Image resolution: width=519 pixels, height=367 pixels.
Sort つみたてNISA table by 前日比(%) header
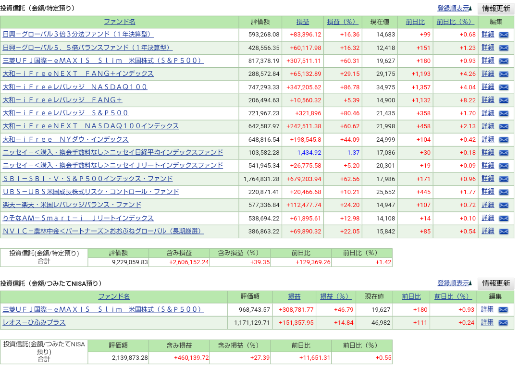[453, 296]
